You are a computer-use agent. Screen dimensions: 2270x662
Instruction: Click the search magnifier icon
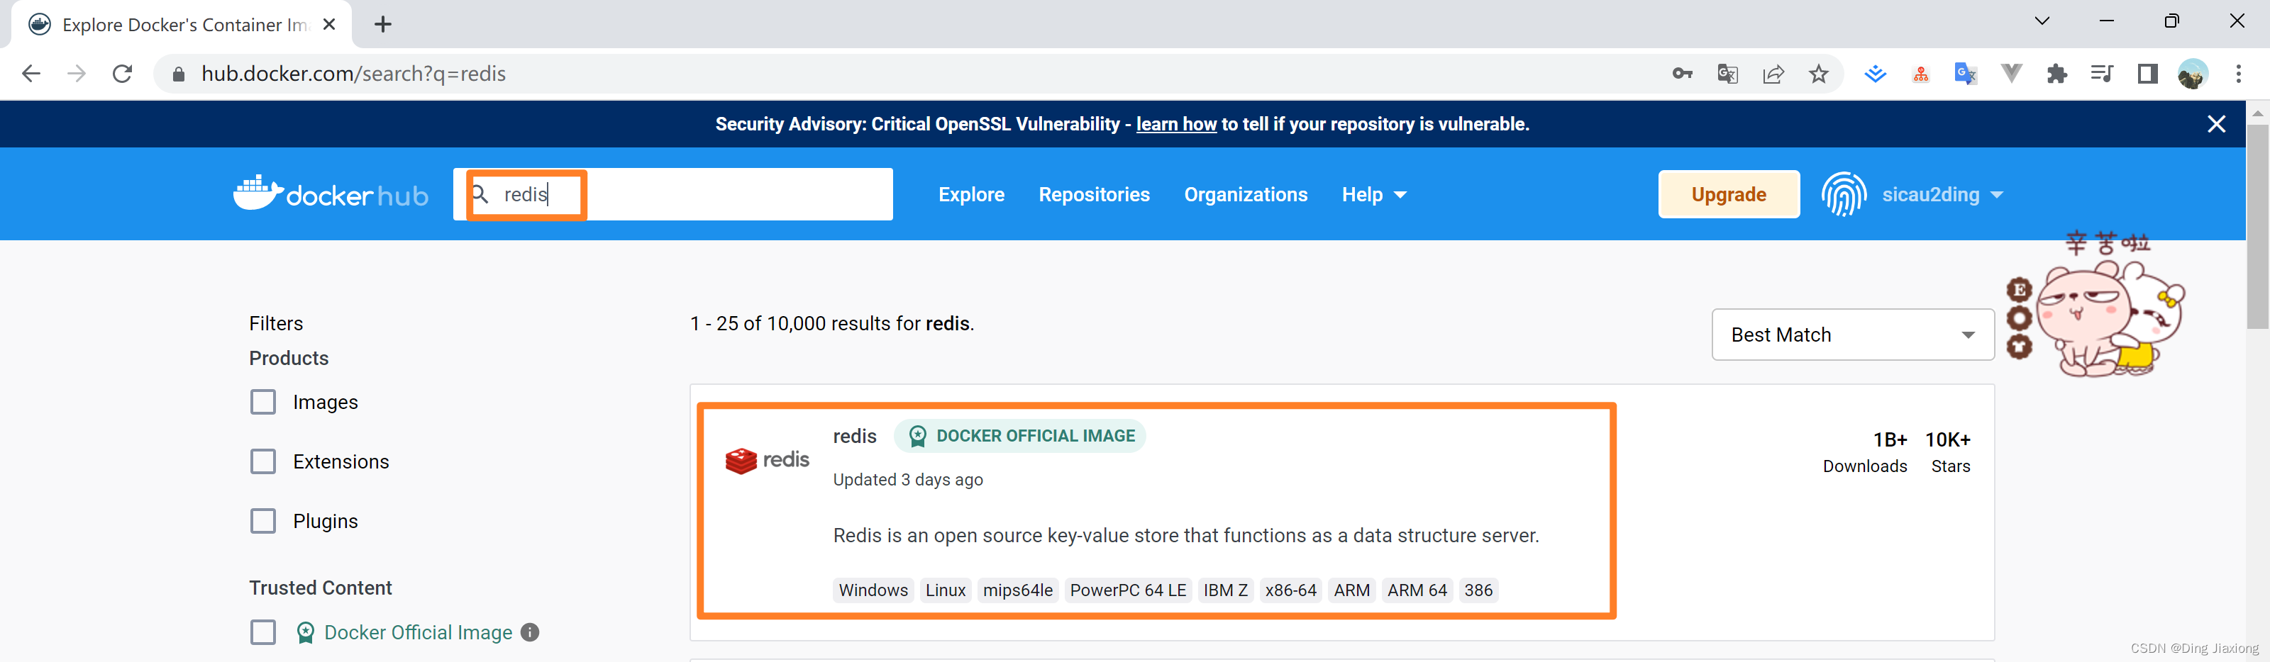click(x=481, y=193)
